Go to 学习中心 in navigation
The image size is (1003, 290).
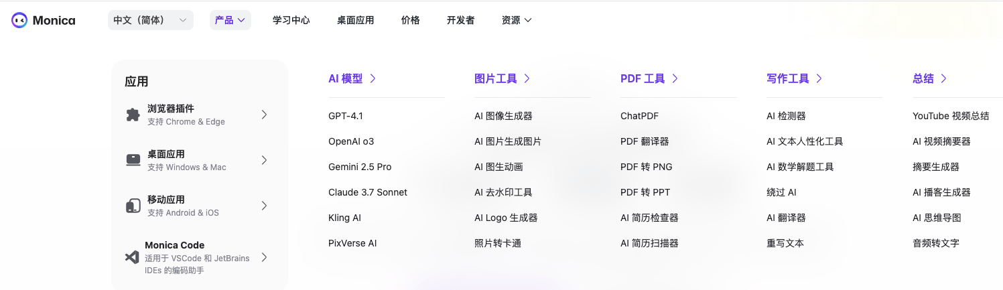point(291,20)
